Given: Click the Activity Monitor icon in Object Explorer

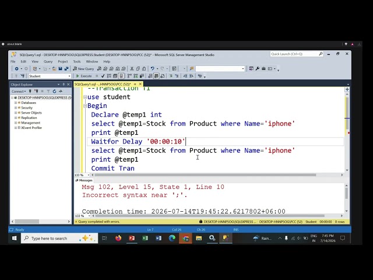Looking at the screenshot, I should click(61, 91).
